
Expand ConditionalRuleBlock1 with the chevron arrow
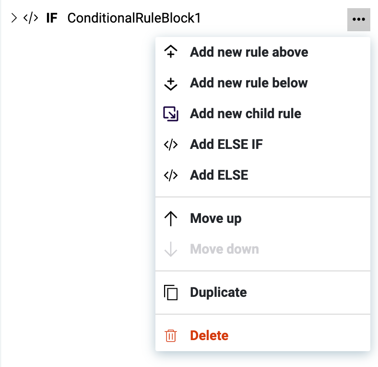coord(14,18)
